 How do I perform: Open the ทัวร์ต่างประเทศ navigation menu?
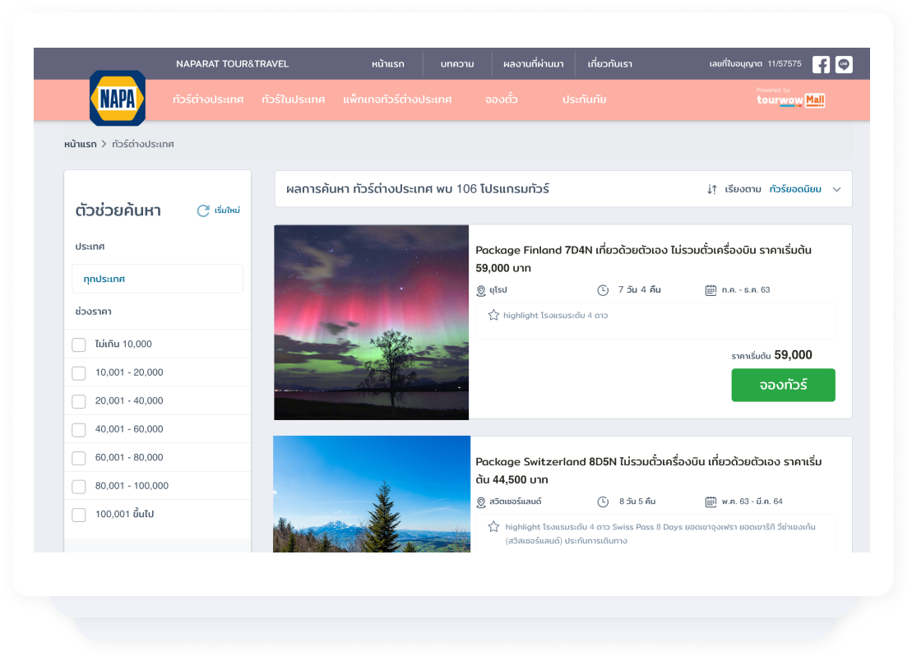coord(208,99)
